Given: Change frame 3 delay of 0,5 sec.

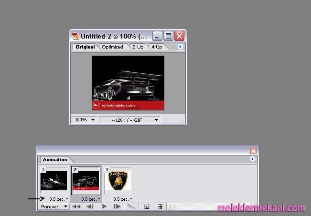Looking at the screenshot, I should point(122,199).
